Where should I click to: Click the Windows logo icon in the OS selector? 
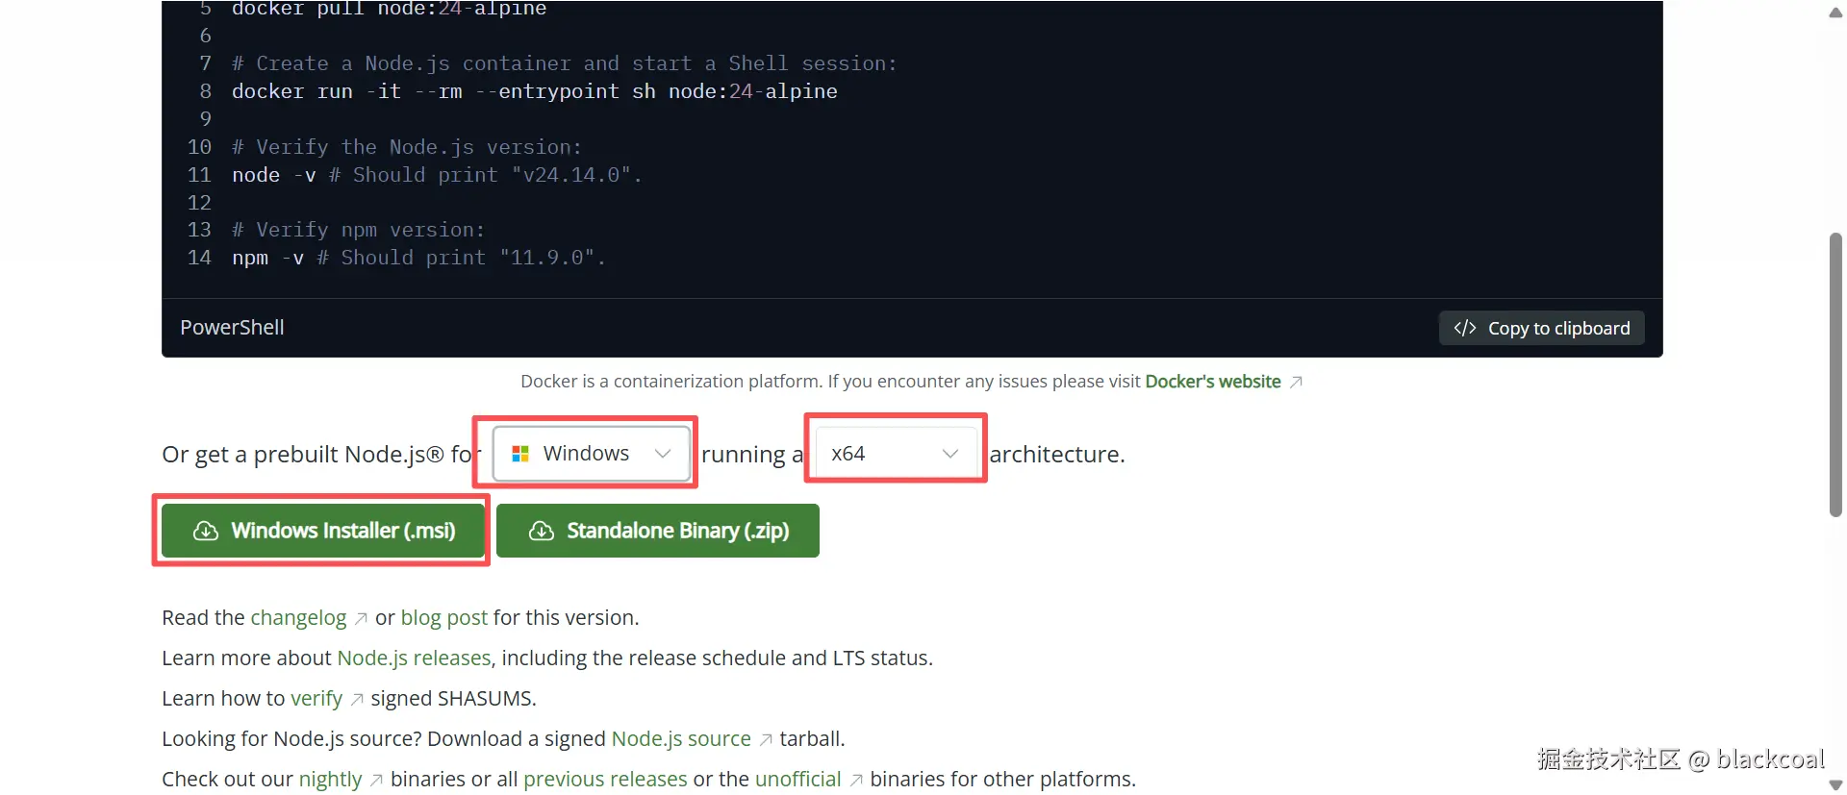pos(520,454)
